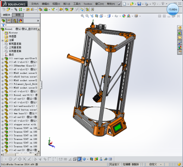Viewport: 183px width, 167px height.
Task: Click the Edit Appearance color ball icon
Action: [x=124, y=16]
